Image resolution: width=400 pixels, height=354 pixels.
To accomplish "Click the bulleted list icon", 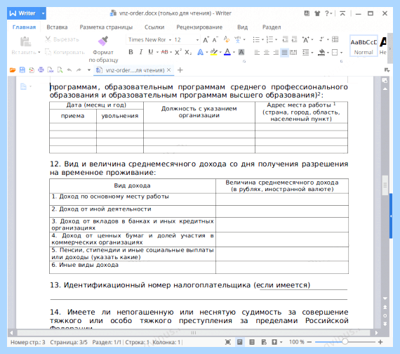I will coord(256,39).
